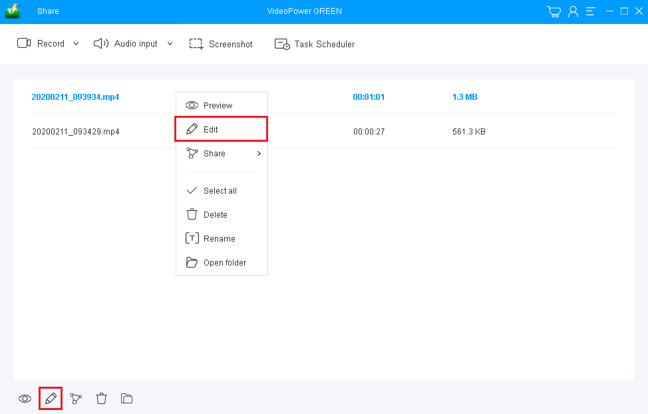Choose Edit from context menu

pos(222,129)
